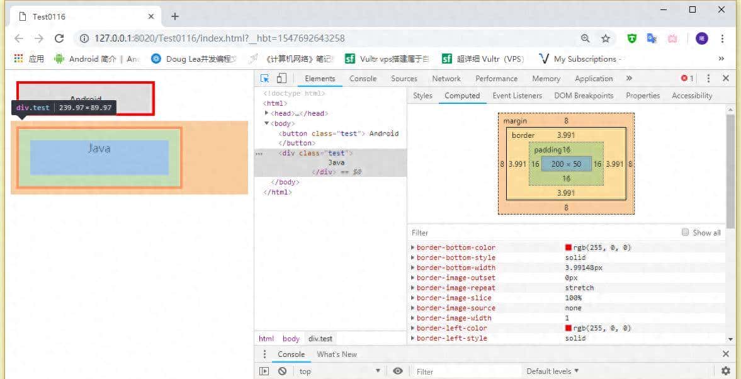Create a live expression via eye icon

point(397,371)
